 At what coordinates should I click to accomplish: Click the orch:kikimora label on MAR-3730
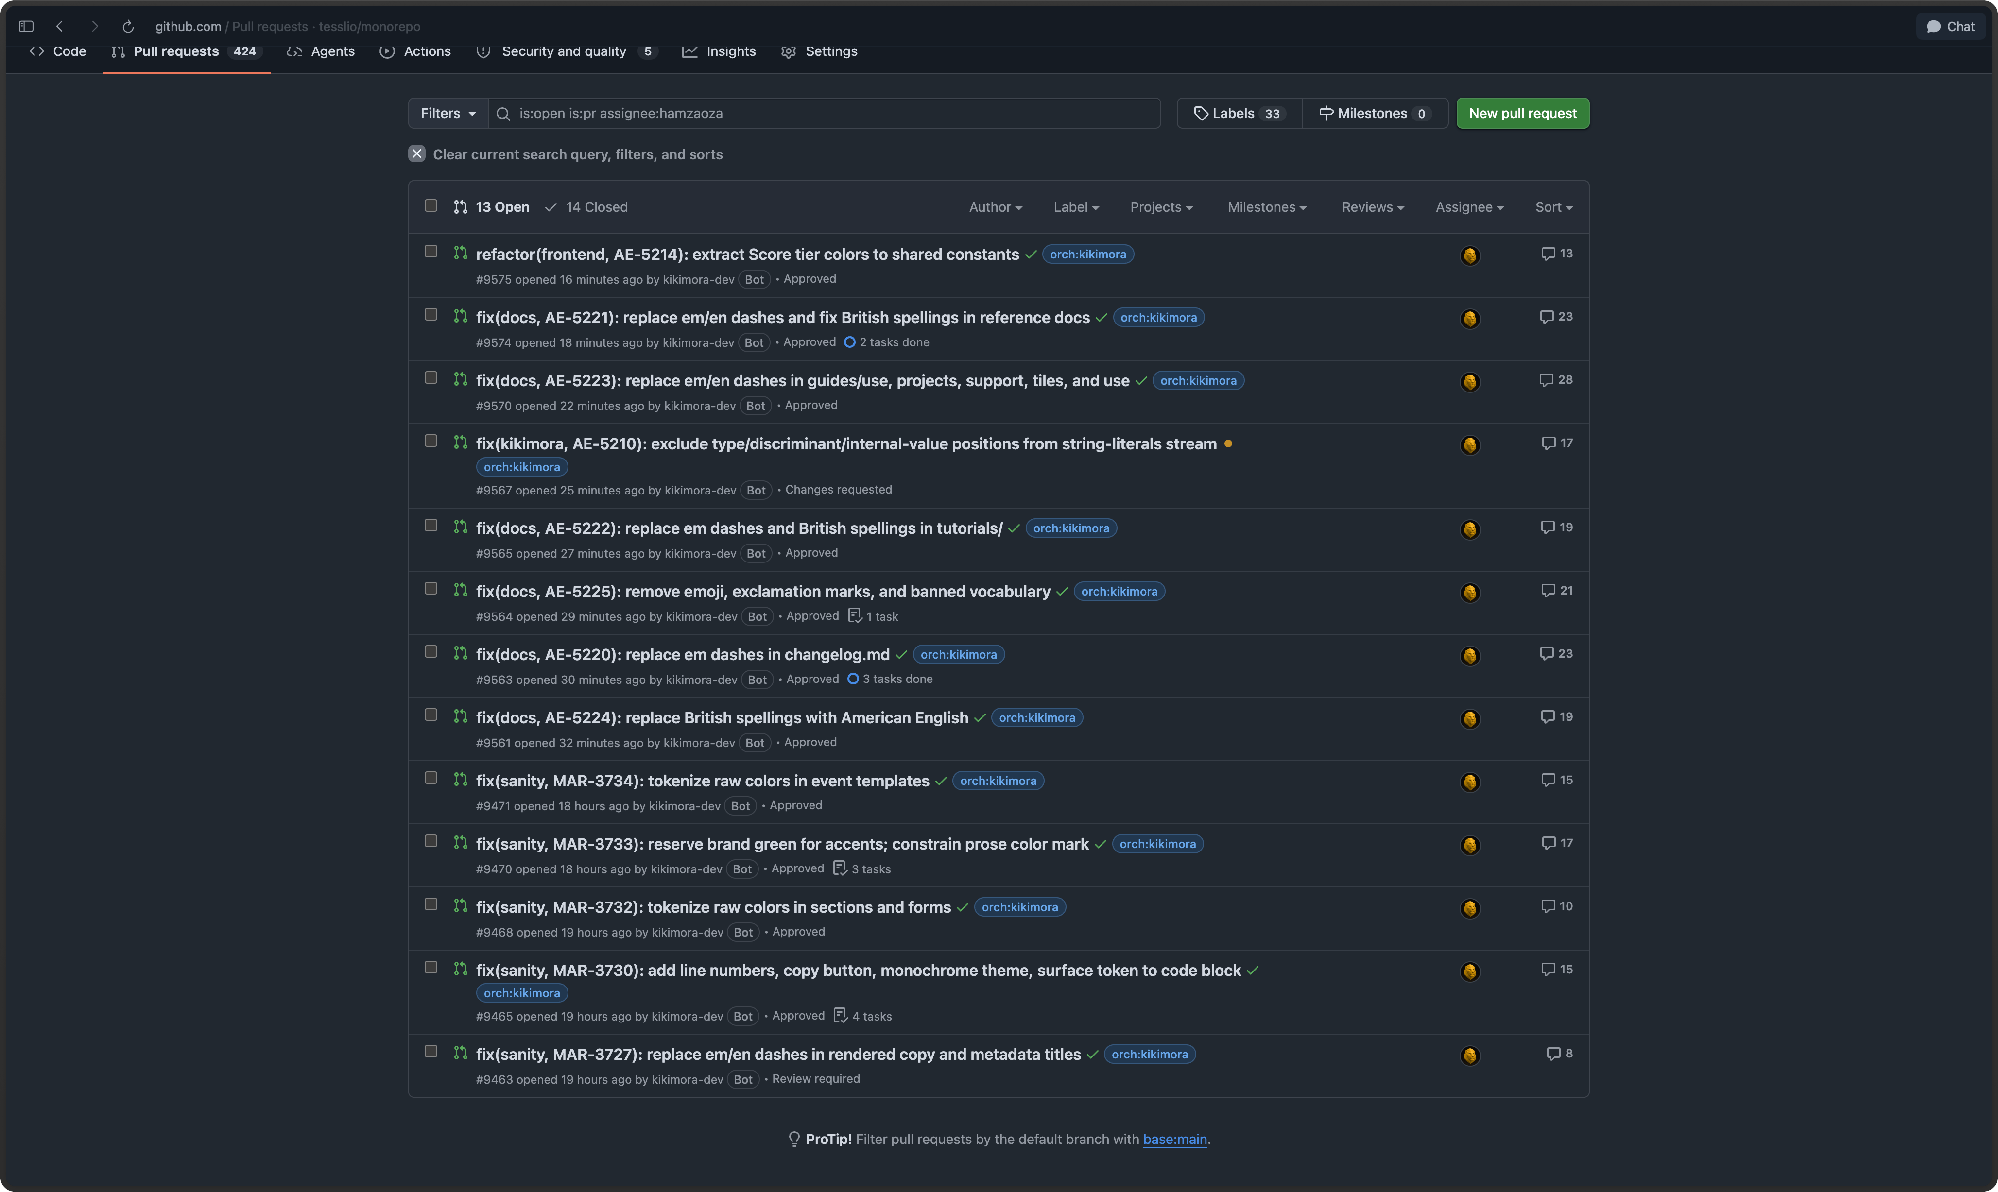click(x=521, y=994)
